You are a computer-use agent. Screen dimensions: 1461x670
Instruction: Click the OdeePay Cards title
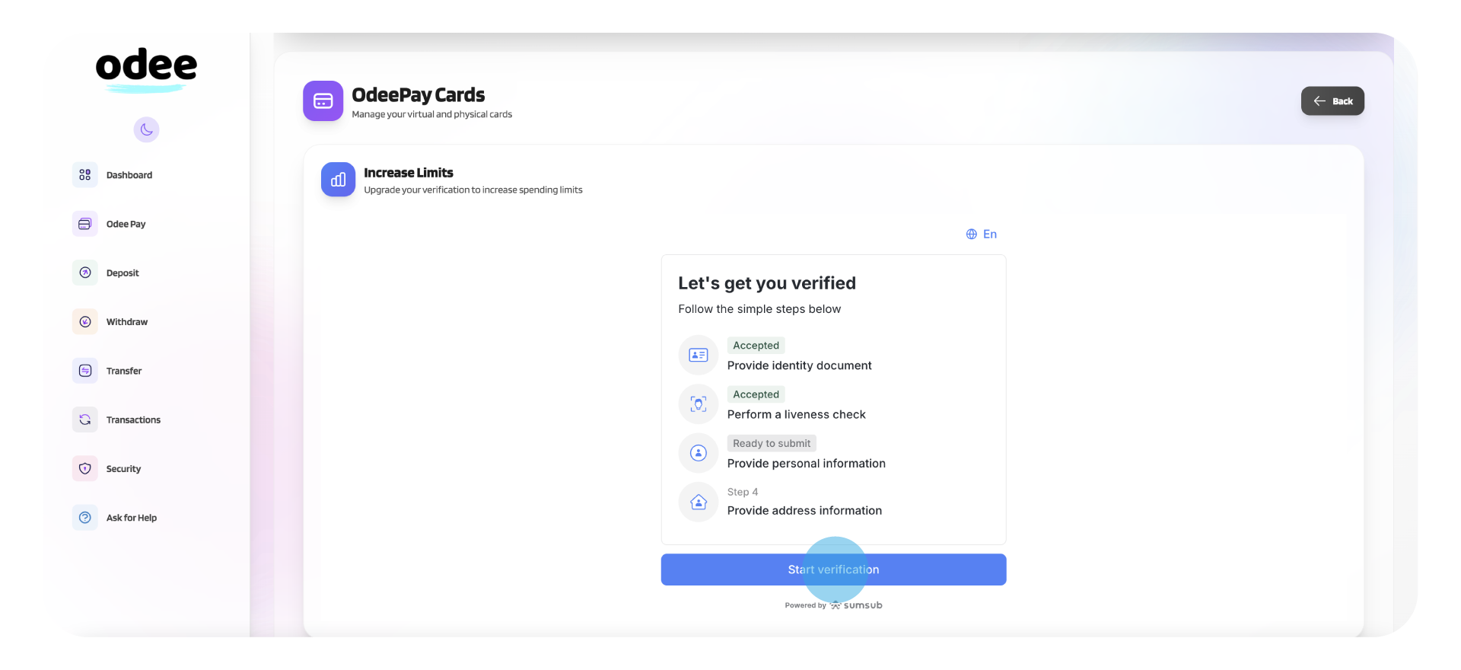[x=418, y=95]
